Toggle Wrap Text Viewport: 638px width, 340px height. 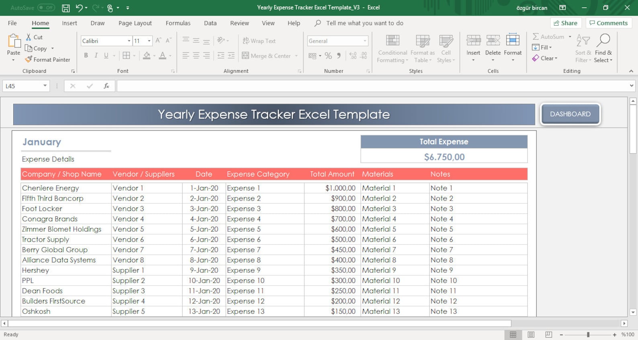259,41
